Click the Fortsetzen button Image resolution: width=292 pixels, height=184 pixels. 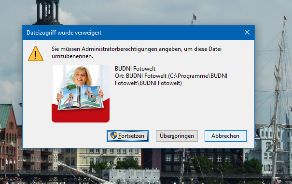pyautogui.click(x=127, y=136)
